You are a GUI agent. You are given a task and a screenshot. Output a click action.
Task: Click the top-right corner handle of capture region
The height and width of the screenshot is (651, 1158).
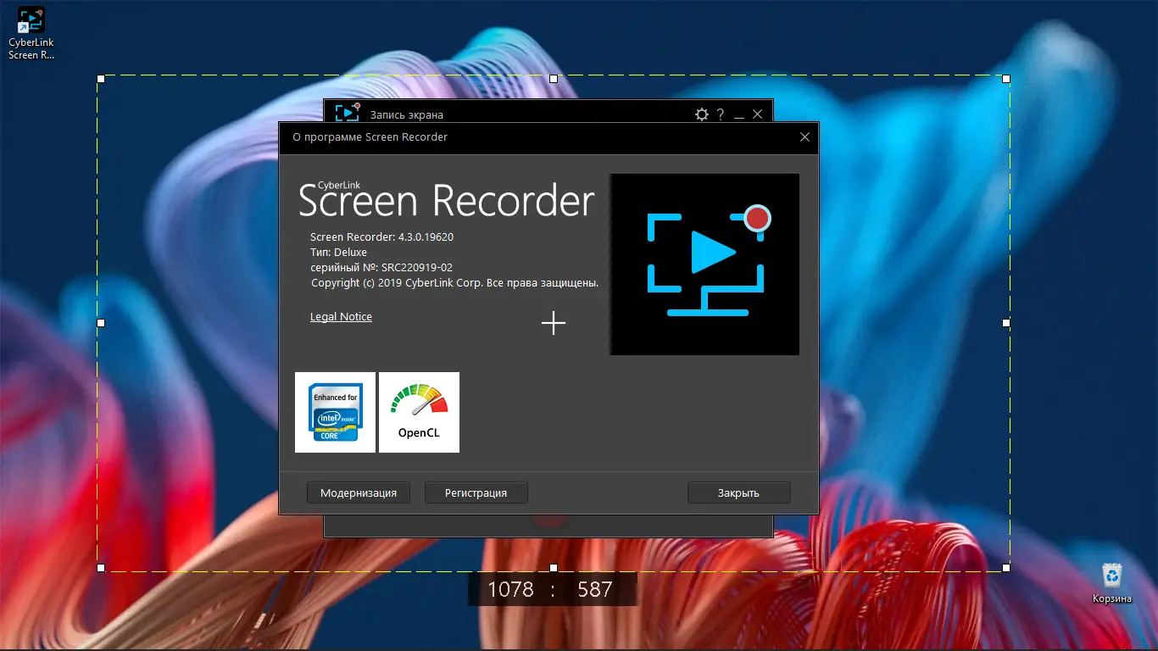(x=1006, y=79)
